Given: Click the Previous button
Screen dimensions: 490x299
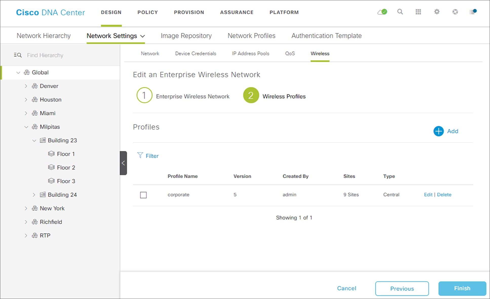Looking at the screenshot, I should [x=402, y=288].
